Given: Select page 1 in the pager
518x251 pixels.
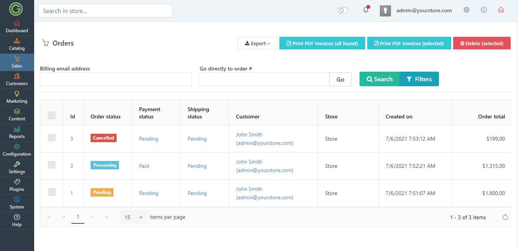Looking at the screenshot, I should point(78,217).
